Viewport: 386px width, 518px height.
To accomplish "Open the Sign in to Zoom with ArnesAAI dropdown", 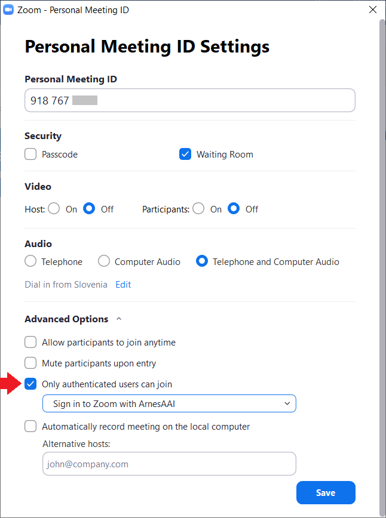I will (169, 403).
